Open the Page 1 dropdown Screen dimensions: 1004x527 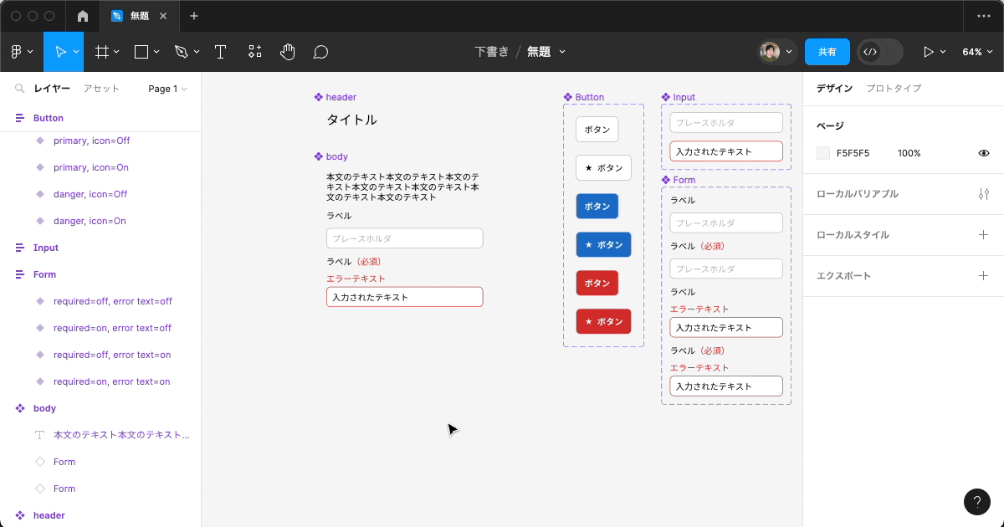166,88
